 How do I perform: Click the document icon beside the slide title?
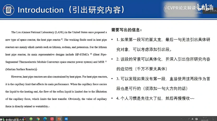8,10
